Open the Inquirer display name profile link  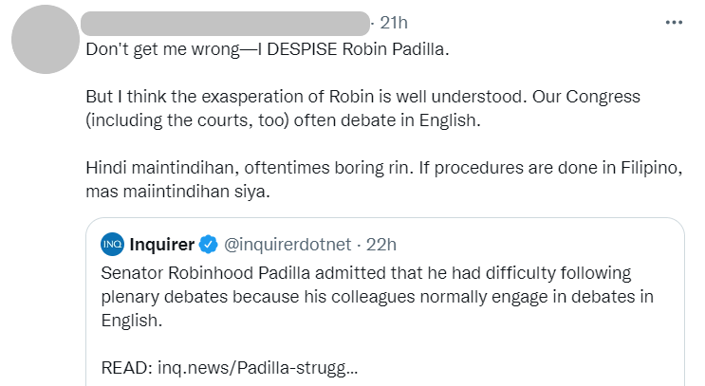(x=160, y=245)
